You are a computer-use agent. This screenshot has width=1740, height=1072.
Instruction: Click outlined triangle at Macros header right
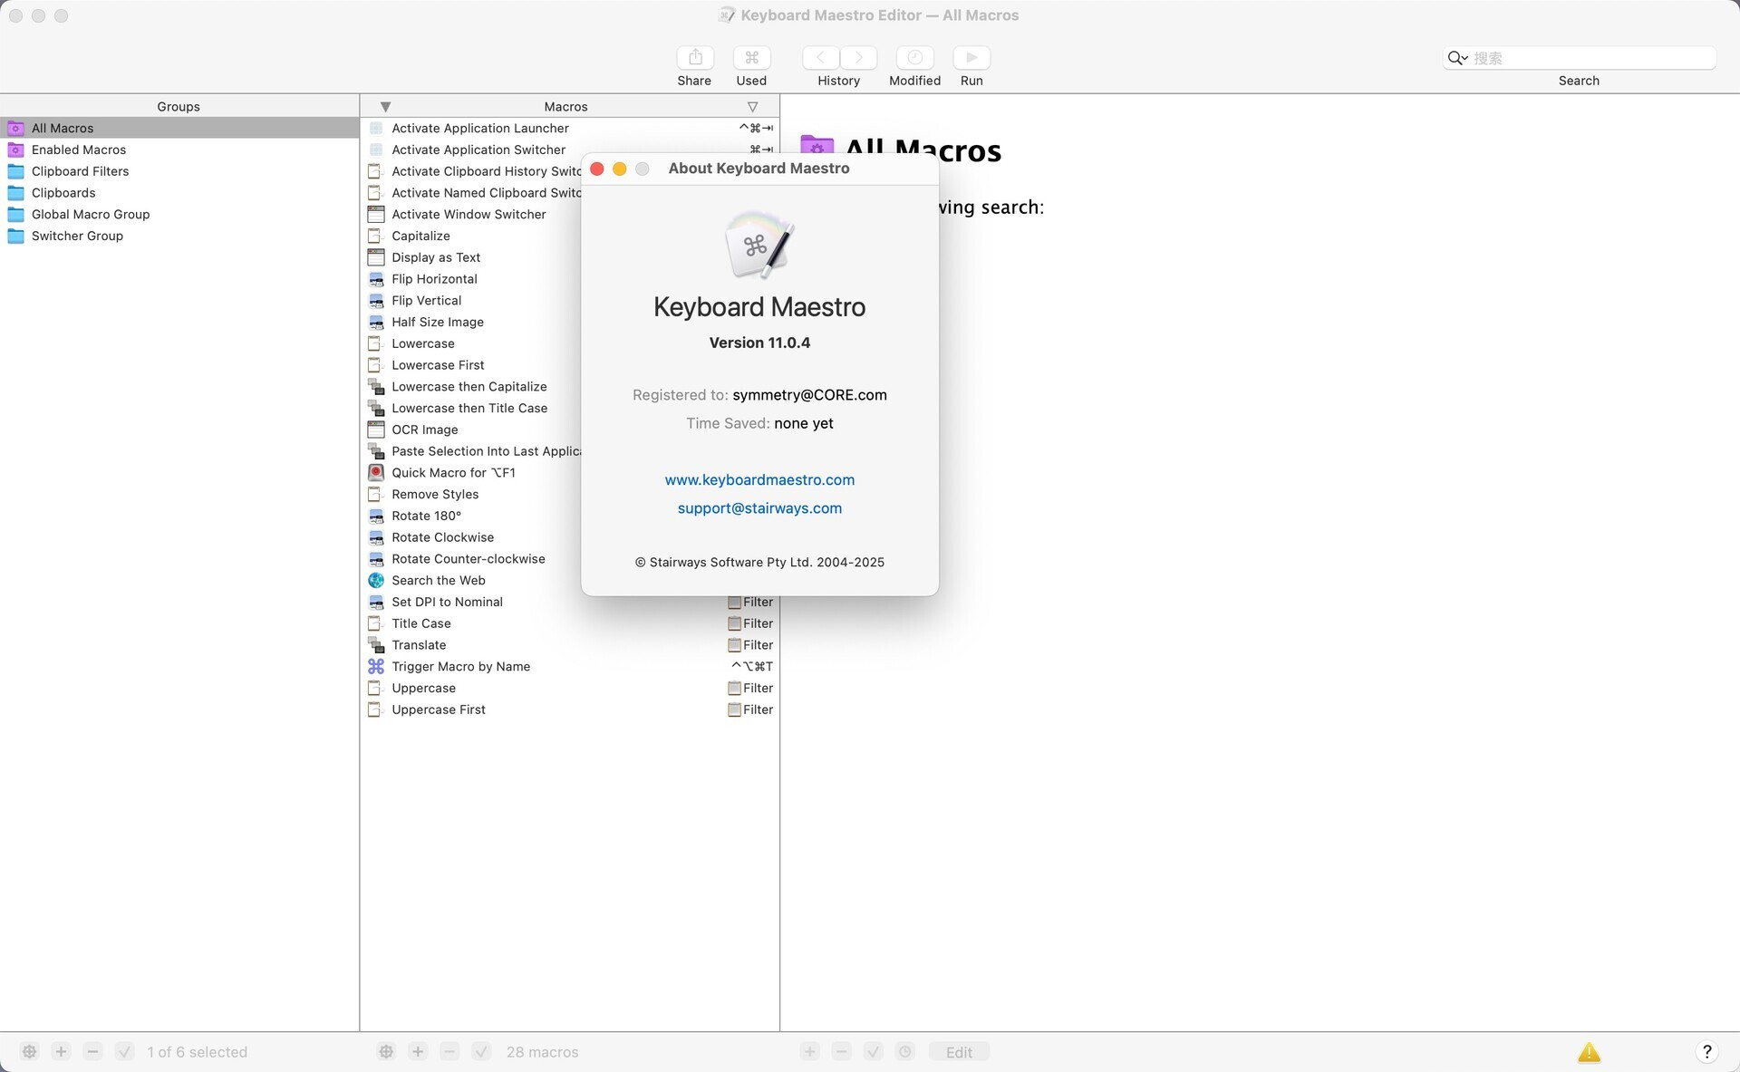pyautogui.click(x=752, y=107)
